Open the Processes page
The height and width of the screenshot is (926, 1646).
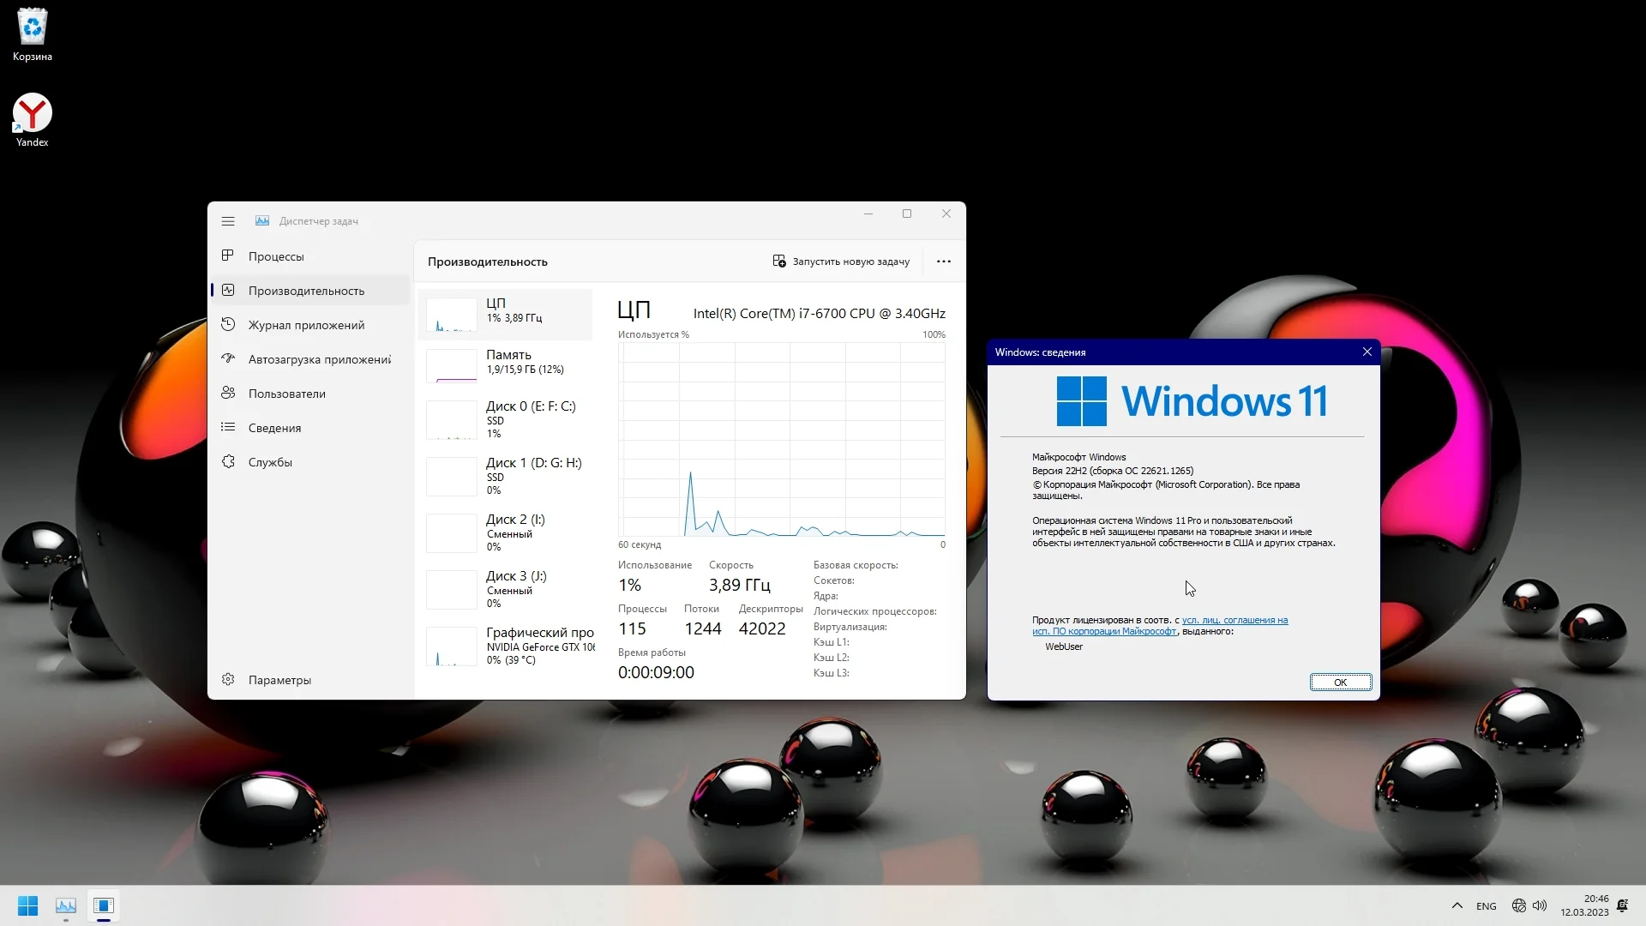tap(276, 256)
